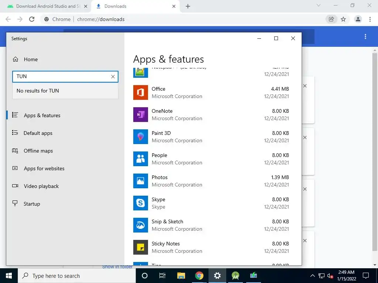
Task: Clear the TUN search text
Action: point(113,77)
